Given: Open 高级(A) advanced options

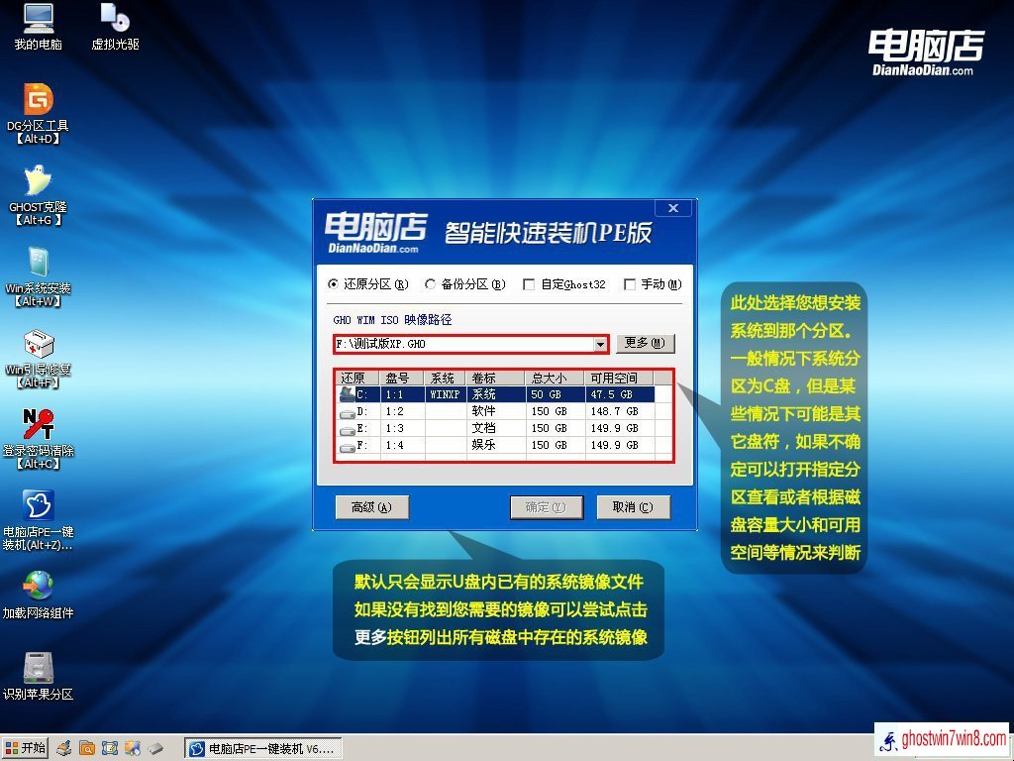Looking at the screenshot, I should click(x=372, y=507).
